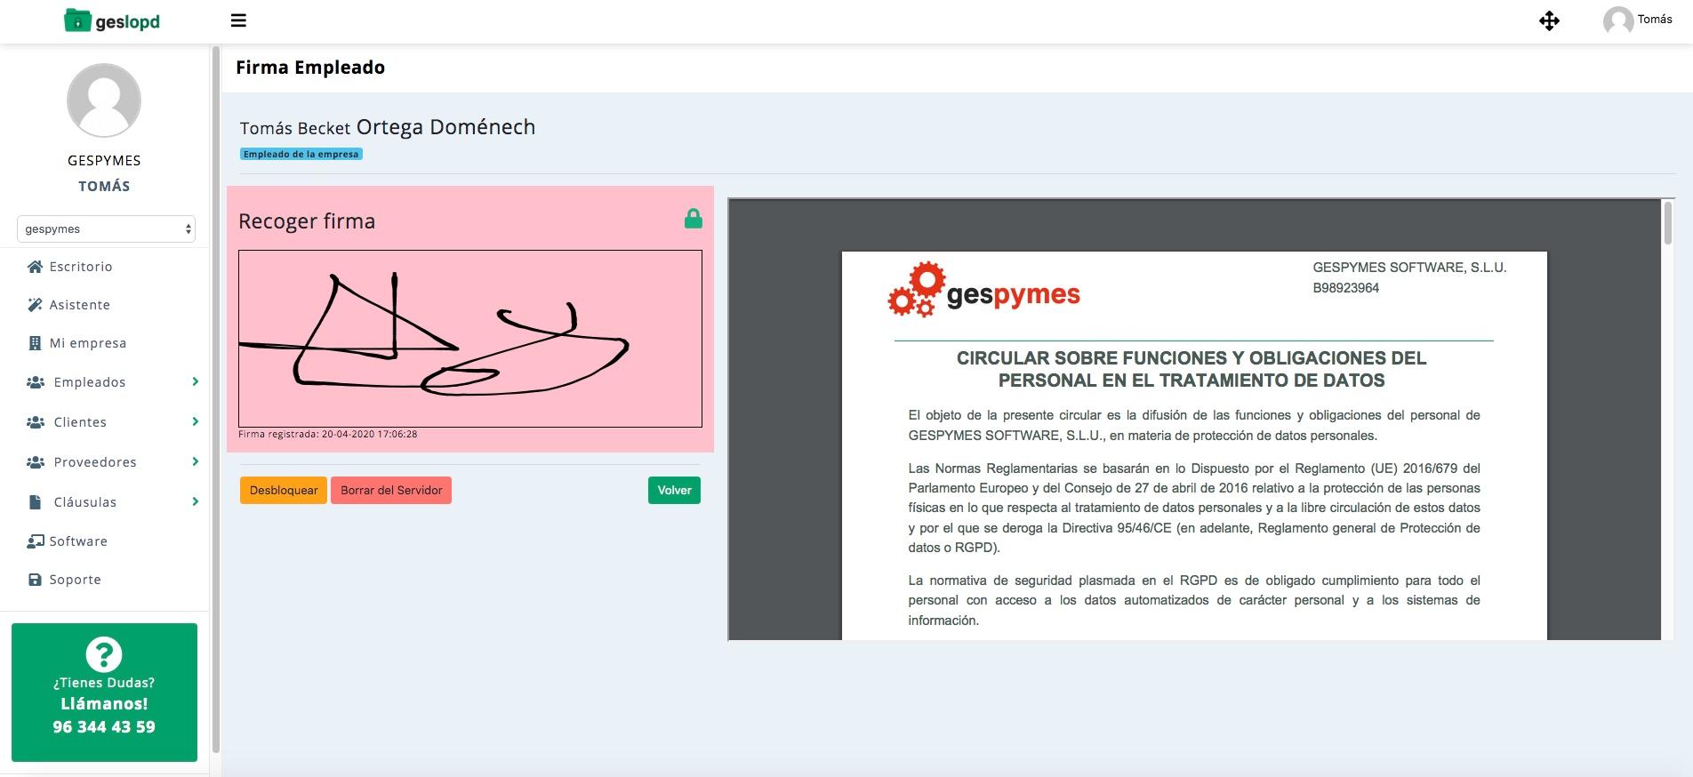Click the Asistente magic wand icon

(x=36, y=305)
